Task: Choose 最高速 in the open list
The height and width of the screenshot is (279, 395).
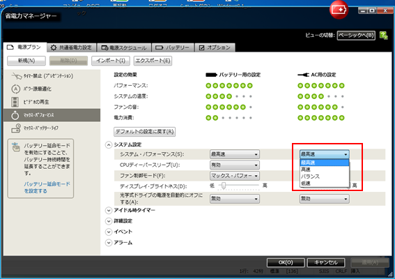Action: 325,163
